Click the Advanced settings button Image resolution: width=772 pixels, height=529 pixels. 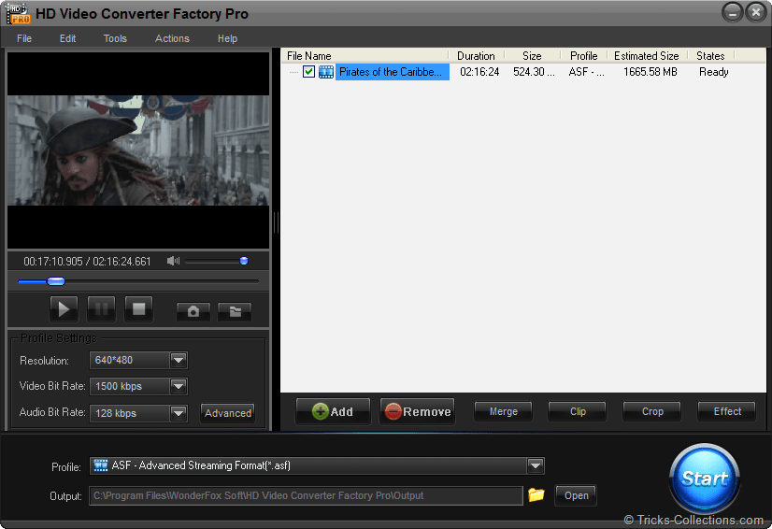[228, 413]
